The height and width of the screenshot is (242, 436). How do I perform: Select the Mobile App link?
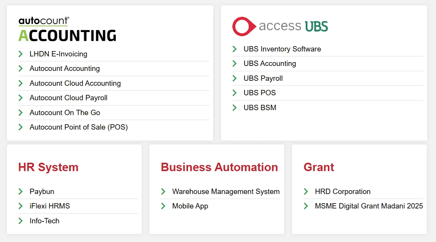click(190, 206)
